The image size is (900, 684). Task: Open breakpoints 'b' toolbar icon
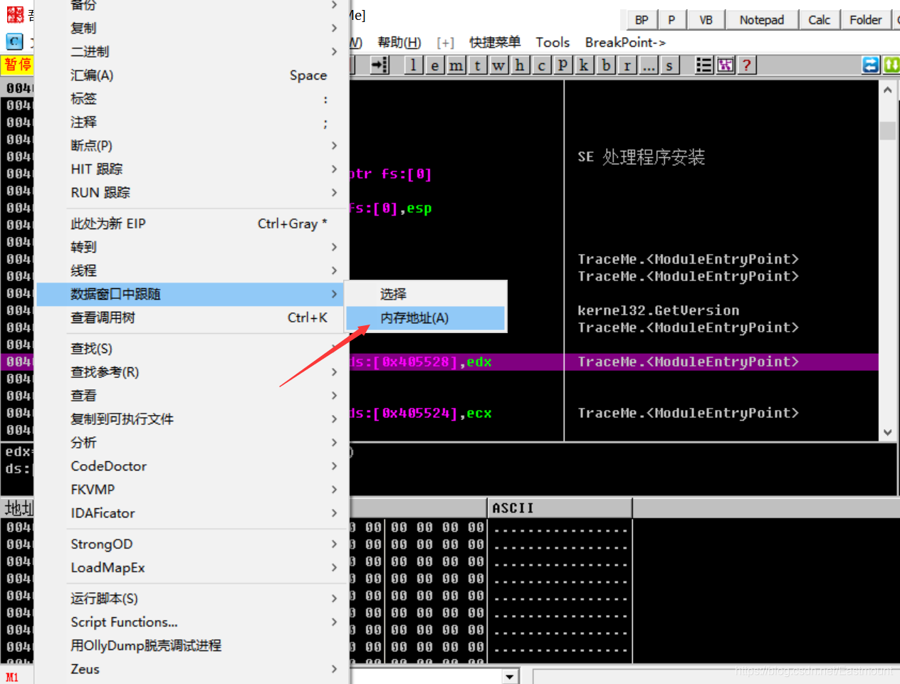(606, 65)
